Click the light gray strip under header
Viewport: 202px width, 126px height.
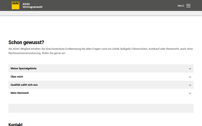coord(101,13)
